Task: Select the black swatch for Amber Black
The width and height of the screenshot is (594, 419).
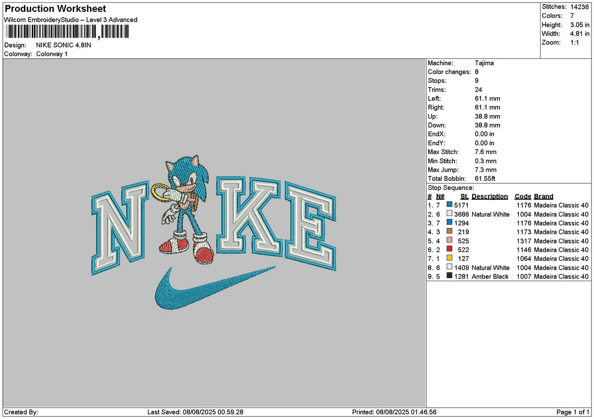Action: [x=449, y=276]
